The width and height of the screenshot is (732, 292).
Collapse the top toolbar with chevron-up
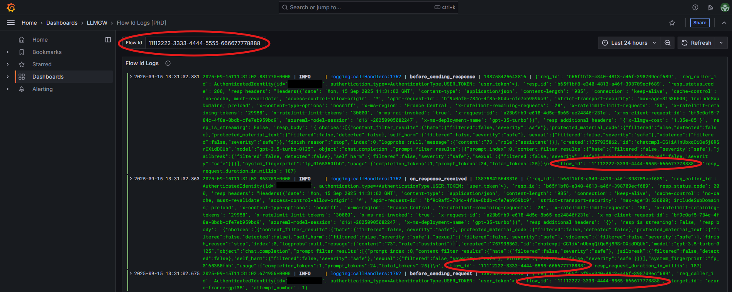click(x=724, y=23)
